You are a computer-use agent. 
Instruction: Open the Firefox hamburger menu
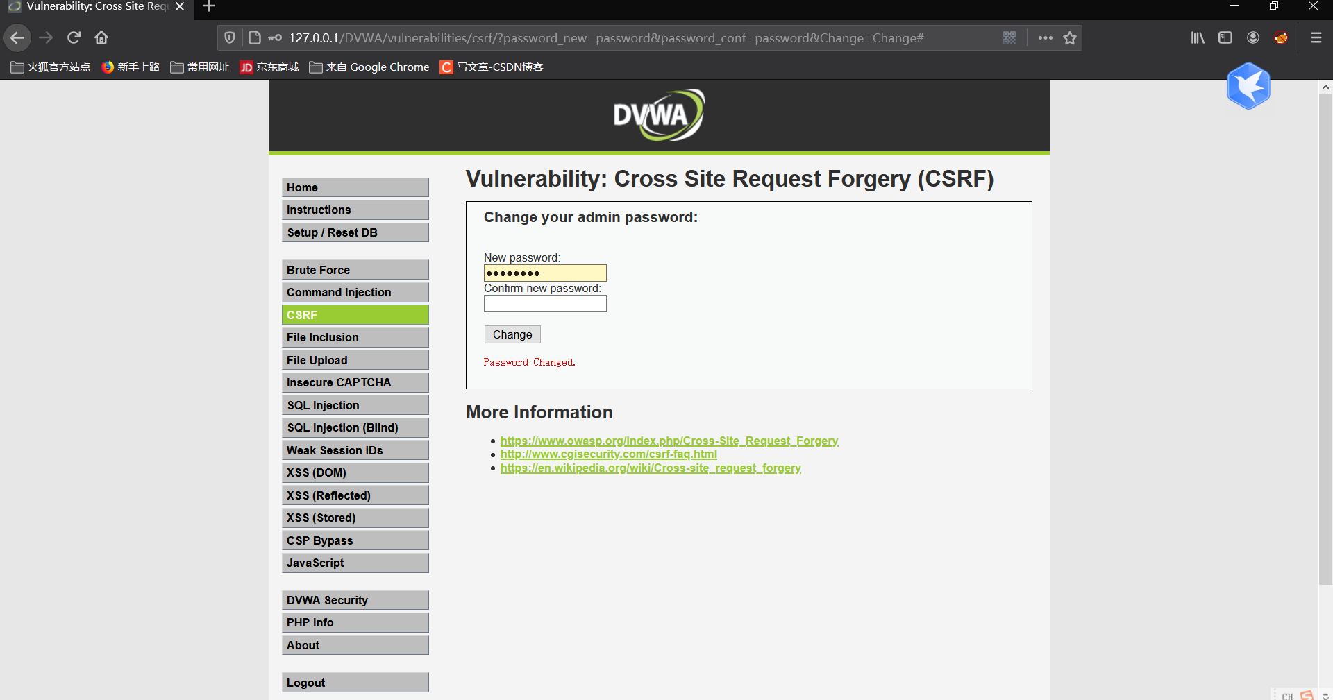point(1316,37)
